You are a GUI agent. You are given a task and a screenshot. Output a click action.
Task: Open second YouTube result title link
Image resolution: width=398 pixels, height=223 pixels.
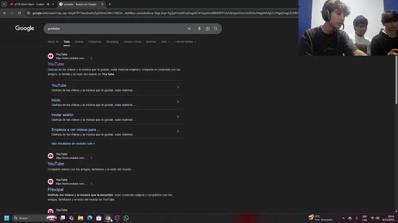coord(56,164)
